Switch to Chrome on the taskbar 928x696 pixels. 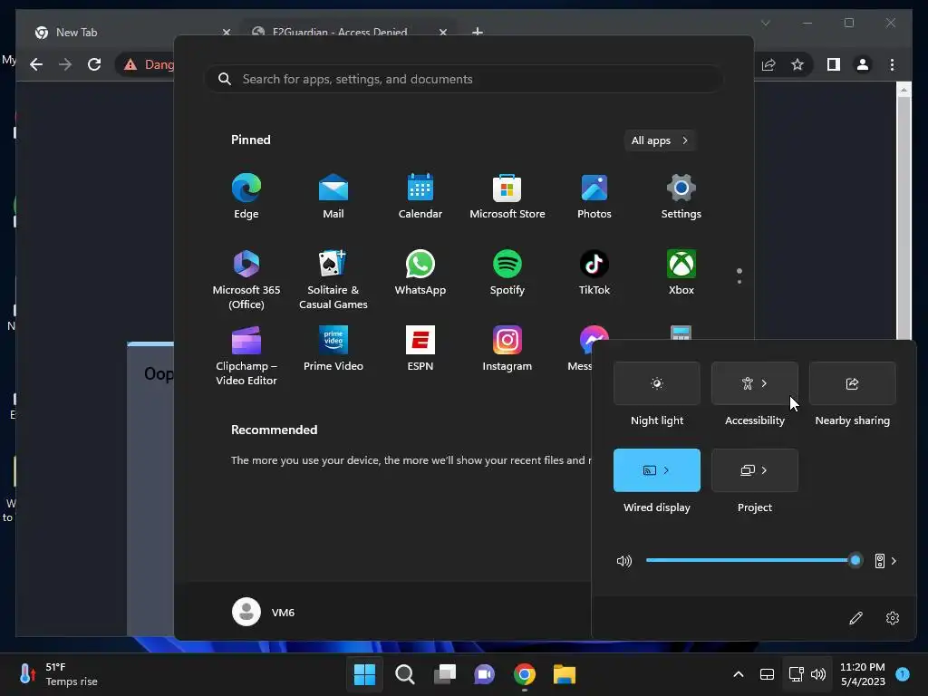tap(525, 674)
